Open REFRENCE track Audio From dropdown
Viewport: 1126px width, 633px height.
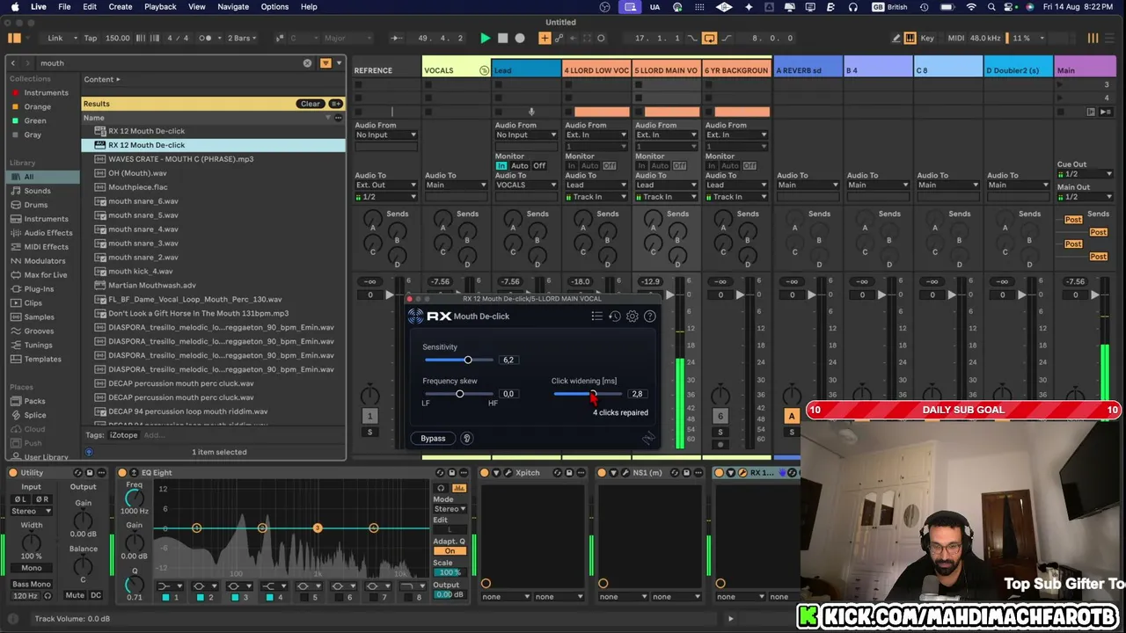[x=385, y=135]
